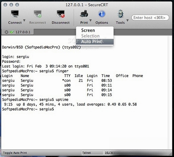The height and width of the screenshot is (157, 174).
Task: Click the '09:11' login time value
Action: (107, 85)
